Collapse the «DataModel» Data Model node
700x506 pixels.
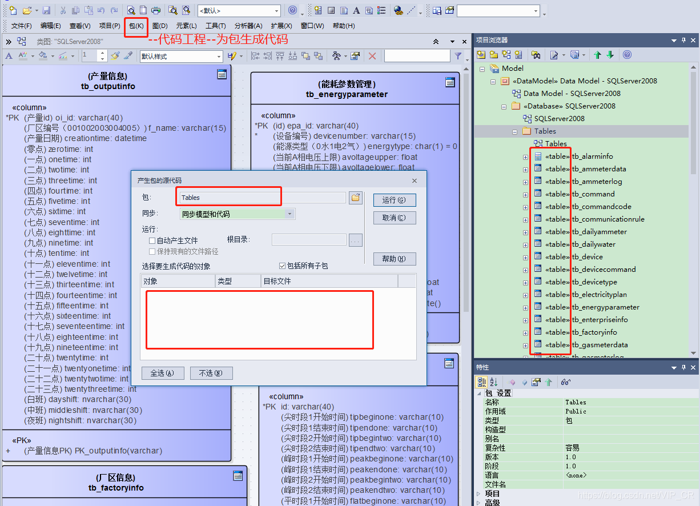click(x=493, y=81)
